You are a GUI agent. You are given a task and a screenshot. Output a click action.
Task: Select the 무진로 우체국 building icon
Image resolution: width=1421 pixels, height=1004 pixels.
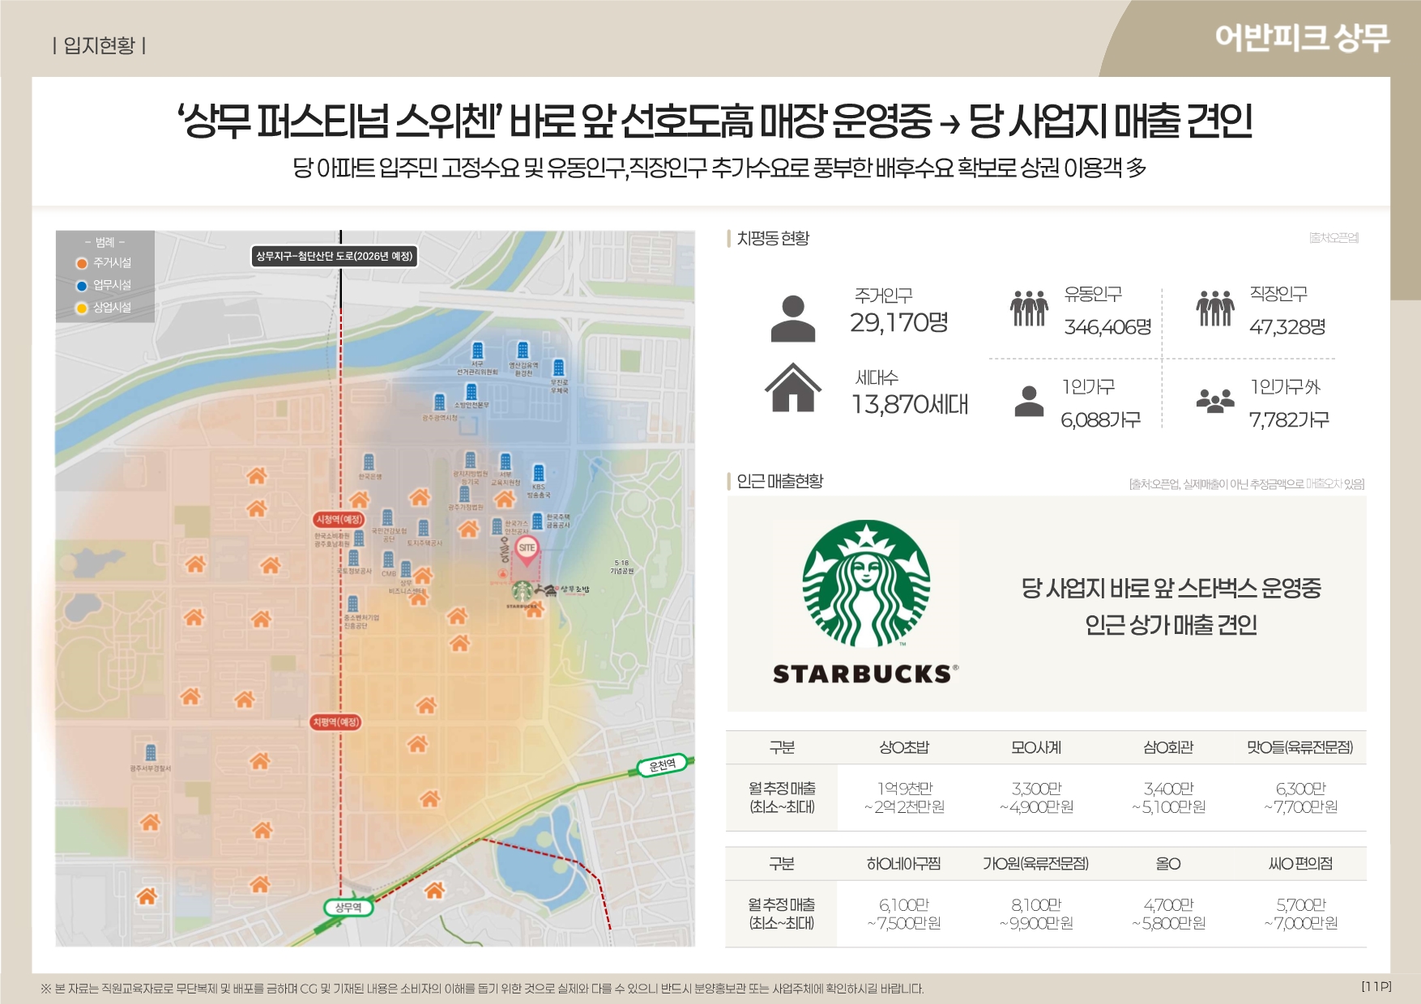559,368
